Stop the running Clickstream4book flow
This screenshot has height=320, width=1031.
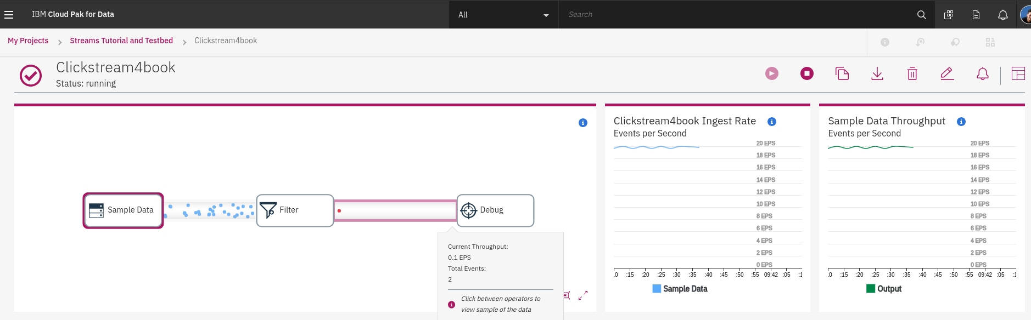[x=806, y=73]
